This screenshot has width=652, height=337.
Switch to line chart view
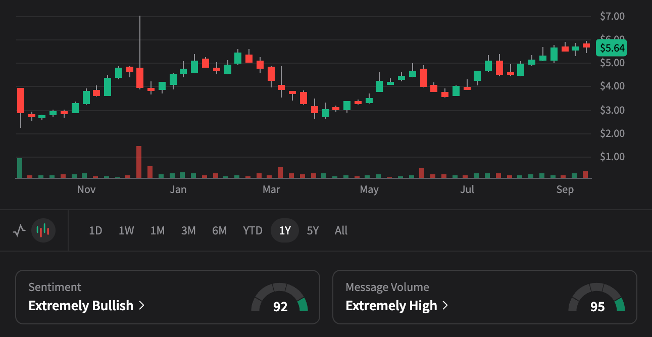19,231
